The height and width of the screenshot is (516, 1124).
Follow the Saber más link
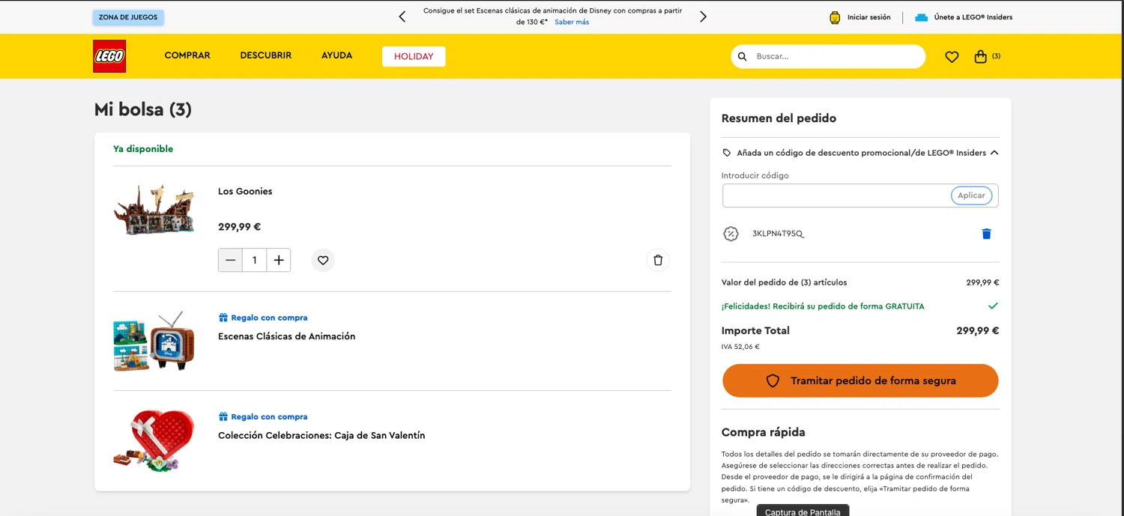pyautogui.click(x=572, y=22)
